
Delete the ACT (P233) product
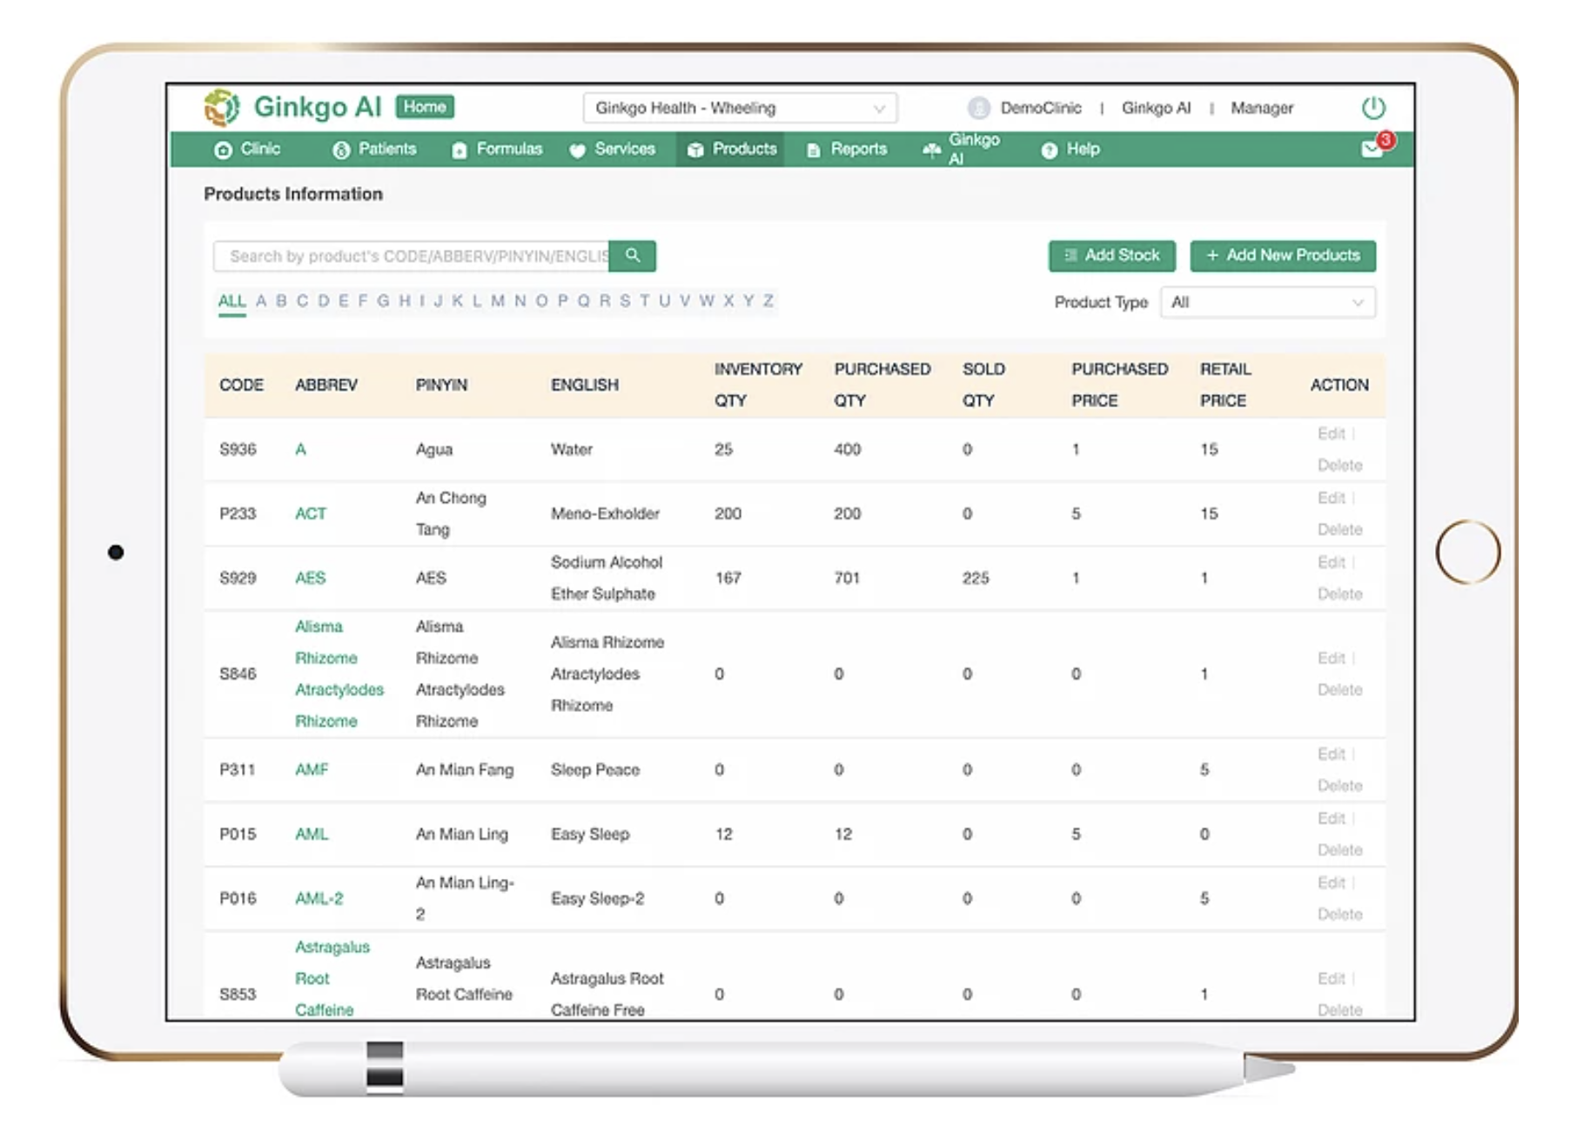tap(1339, 529)
